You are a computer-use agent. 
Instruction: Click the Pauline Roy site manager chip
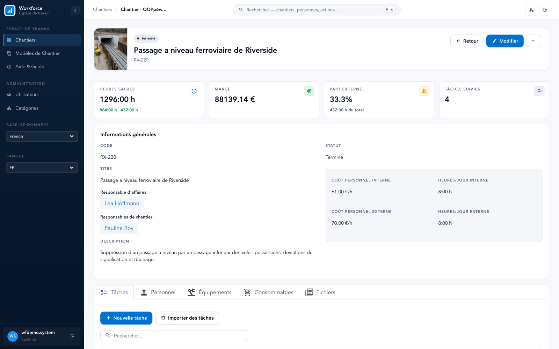coord(119,228)
